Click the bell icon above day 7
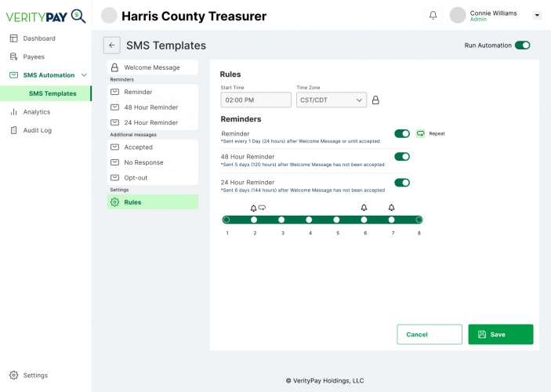The image size is (551, 392). pyautogui.click(x=391, y=208)
